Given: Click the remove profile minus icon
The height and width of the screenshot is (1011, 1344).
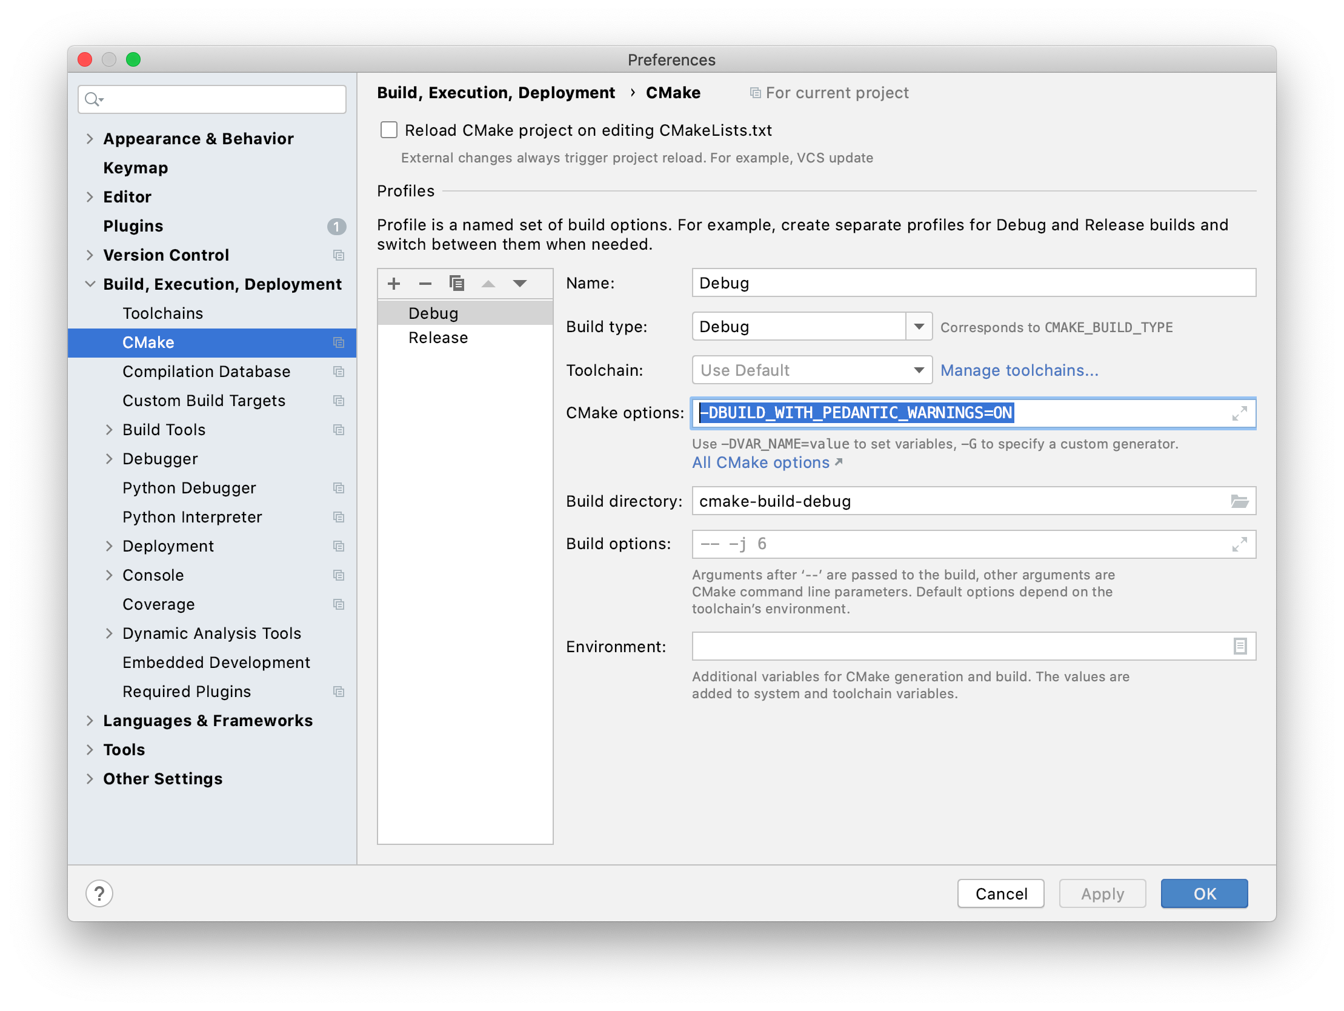Looking at the screenshot, I should tap(425, 283).
